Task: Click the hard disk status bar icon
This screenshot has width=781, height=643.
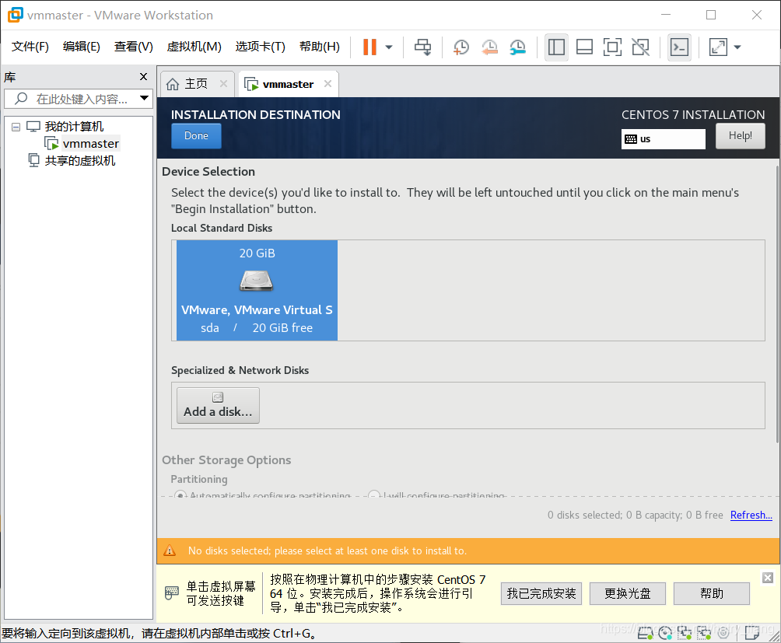Action: [645, 633]
